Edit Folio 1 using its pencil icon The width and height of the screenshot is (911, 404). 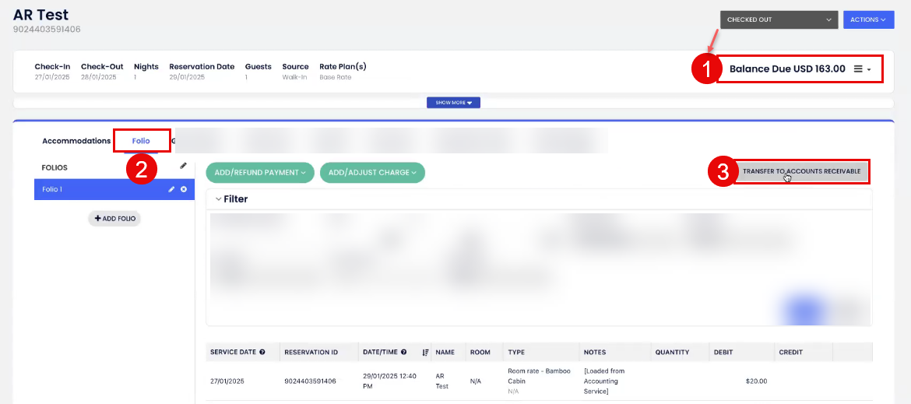[171, 189]
